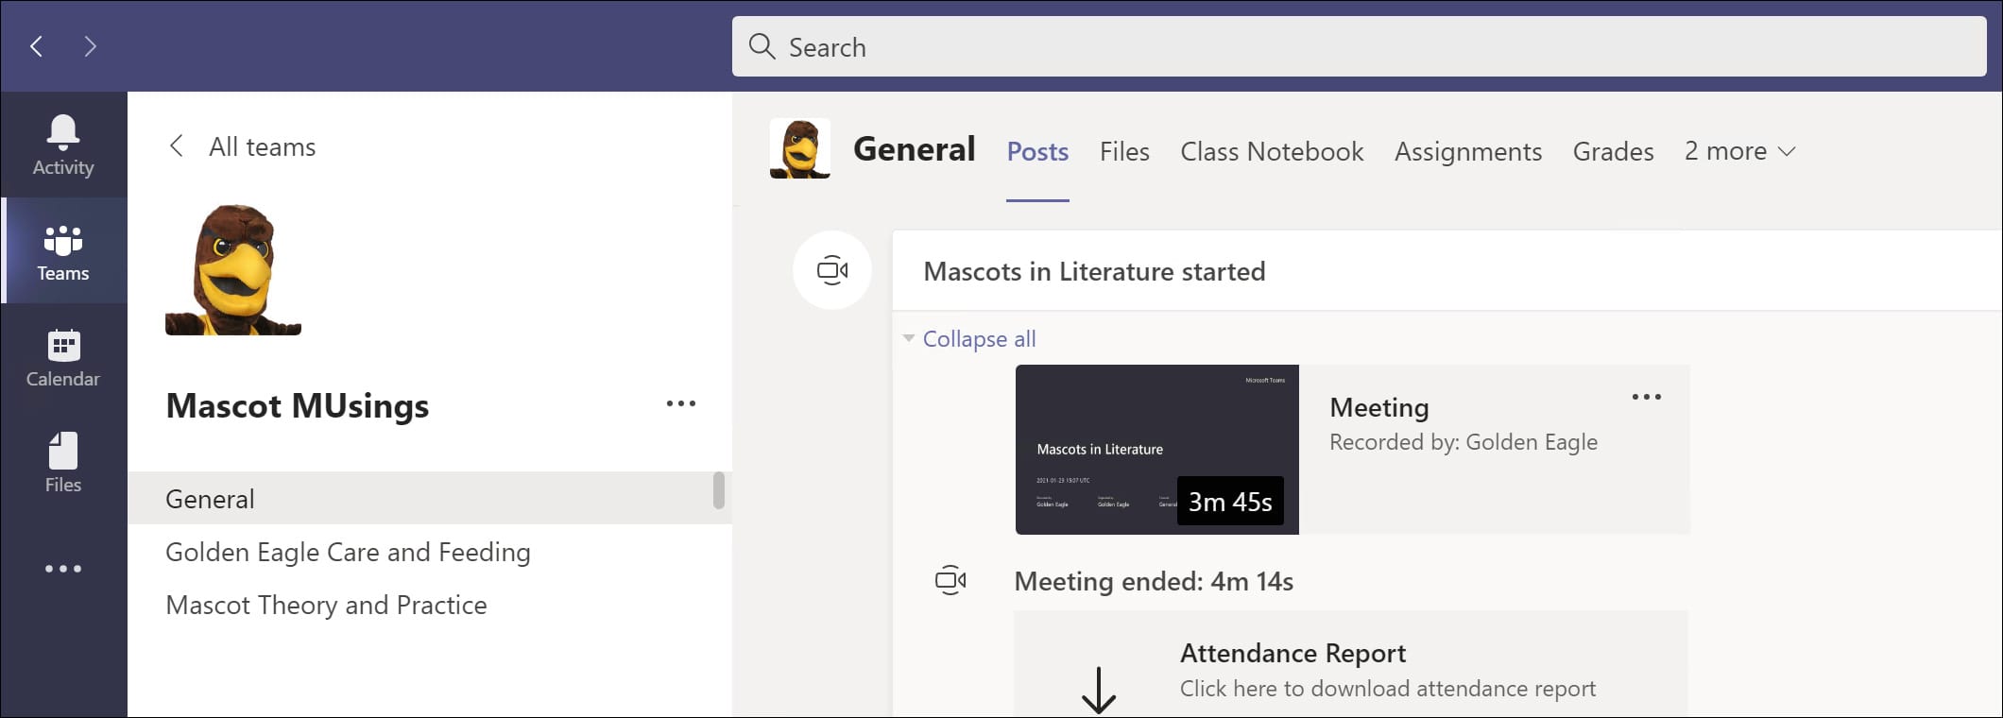
Task: Collapse all replies in the thread
Action: (x=978, y=339)
